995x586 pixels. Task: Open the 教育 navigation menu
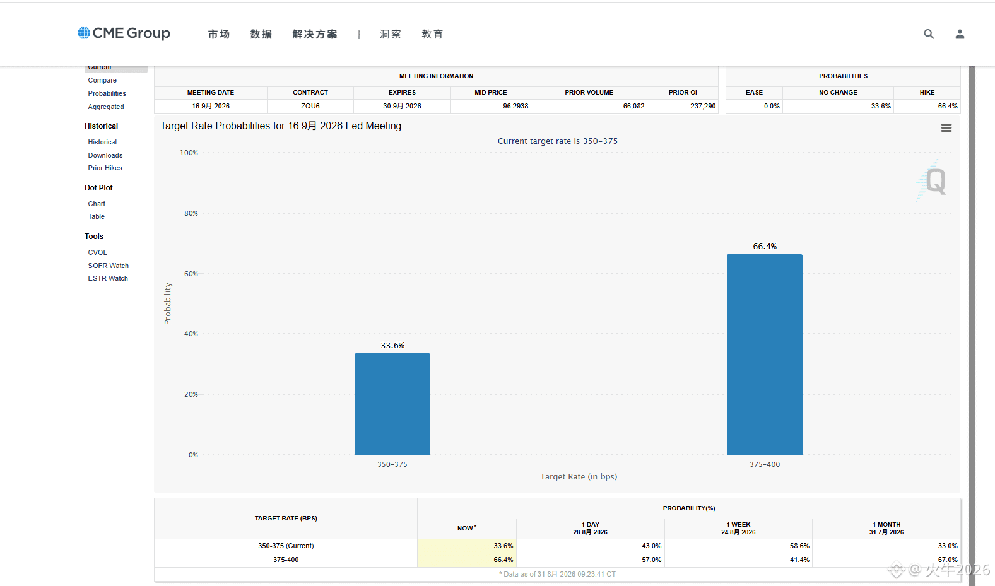pos(432,34)
